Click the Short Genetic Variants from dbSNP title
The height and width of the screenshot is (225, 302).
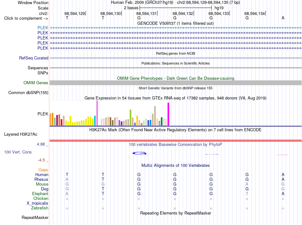pos(175,88)
